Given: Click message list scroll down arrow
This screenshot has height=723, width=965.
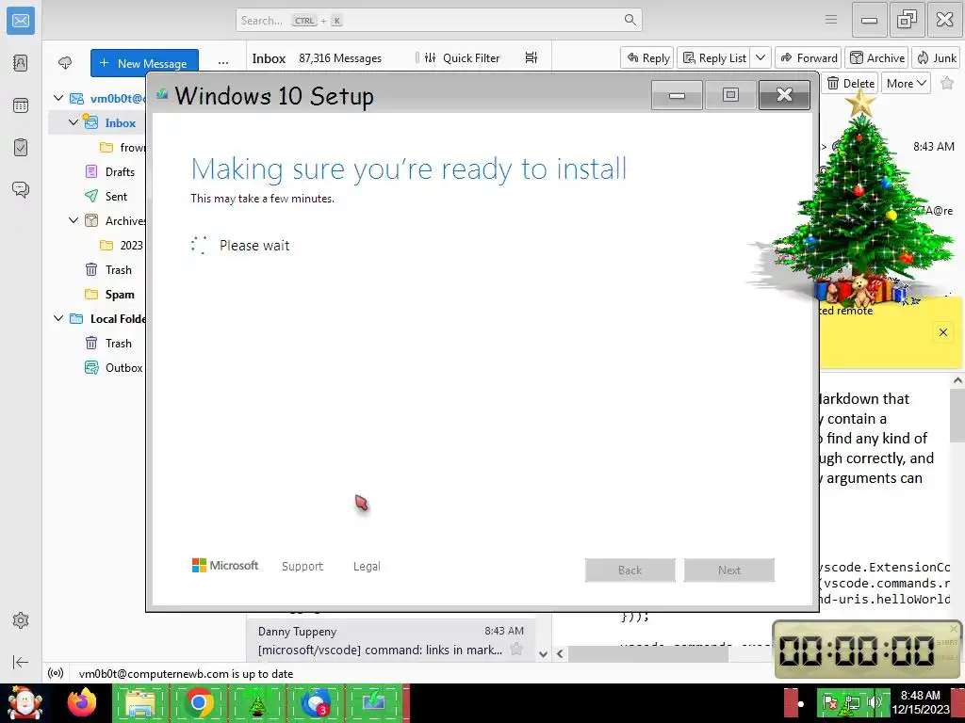Looking at the screenshot, I should pos(543,654).
